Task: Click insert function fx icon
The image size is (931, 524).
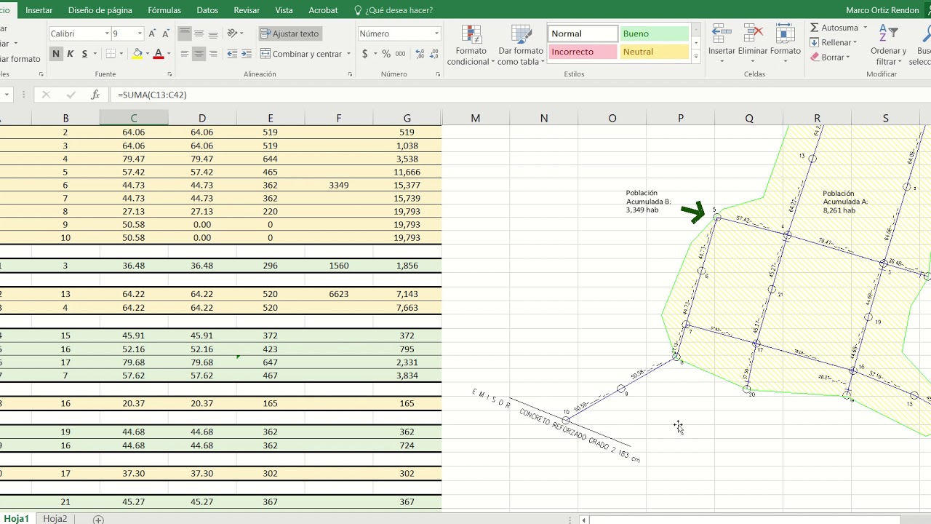Action: 95,95
